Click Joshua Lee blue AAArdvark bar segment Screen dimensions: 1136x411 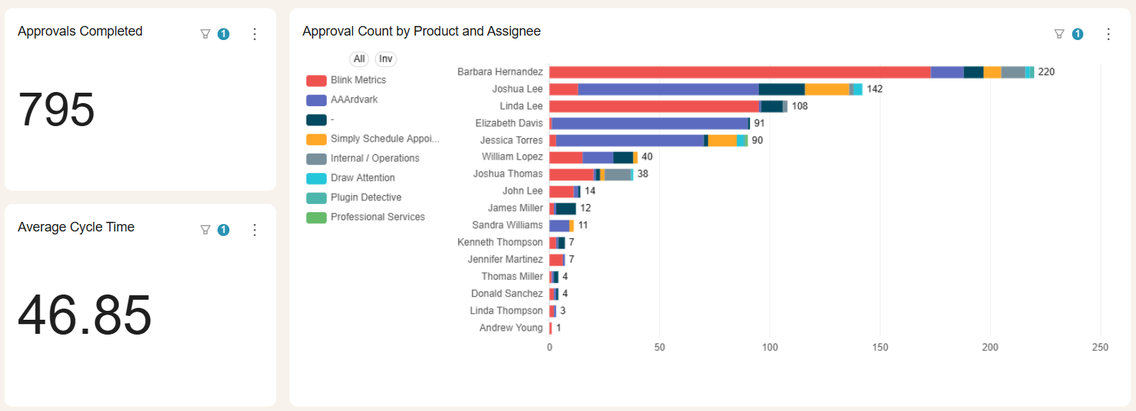point(668,89)
